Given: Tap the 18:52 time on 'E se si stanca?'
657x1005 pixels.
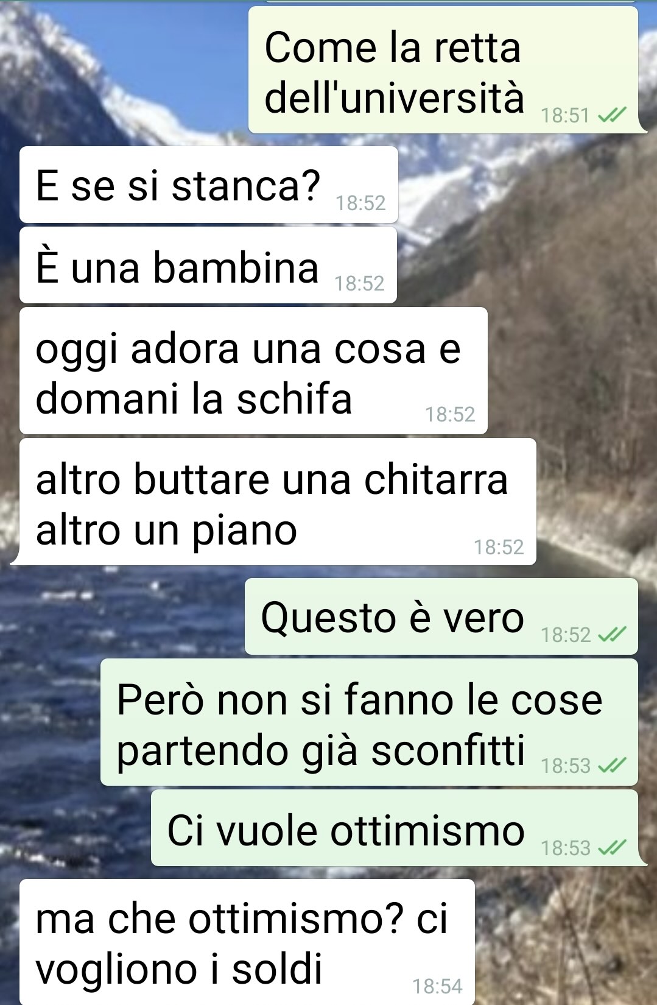Looking at the screenshot, I should coord(360,203).
